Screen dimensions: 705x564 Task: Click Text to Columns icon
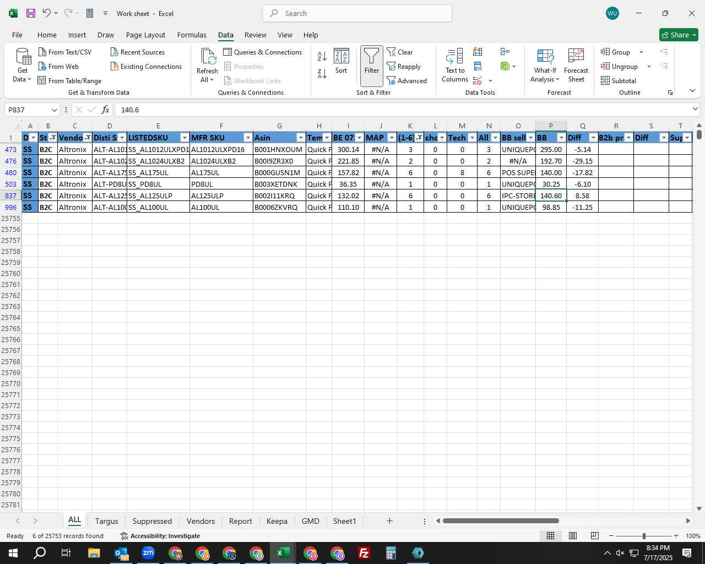[455, 56]
